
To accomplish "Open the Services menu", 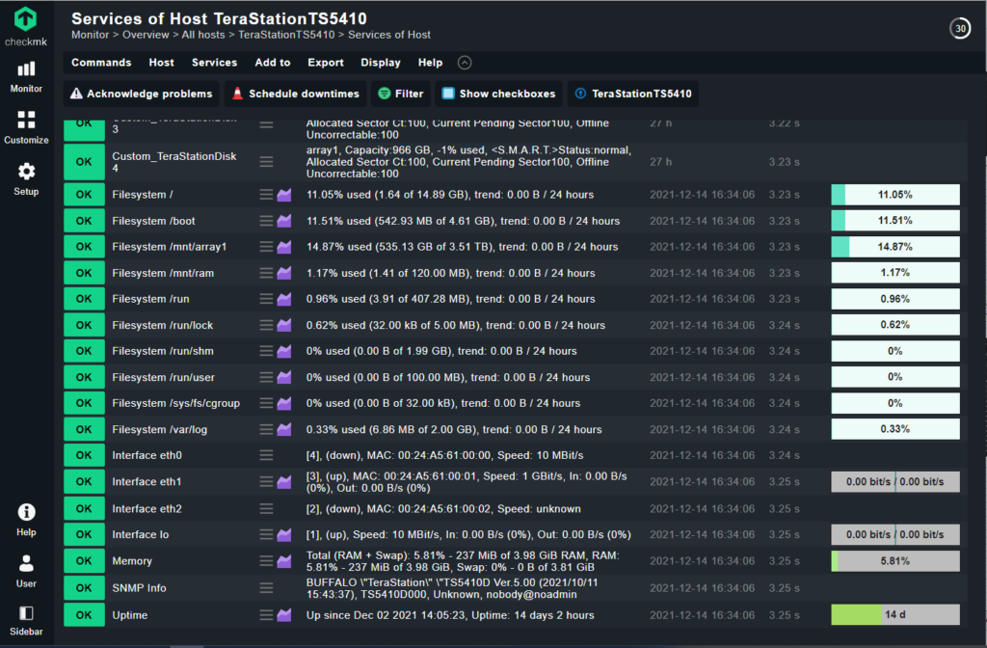I will [215, 63].
